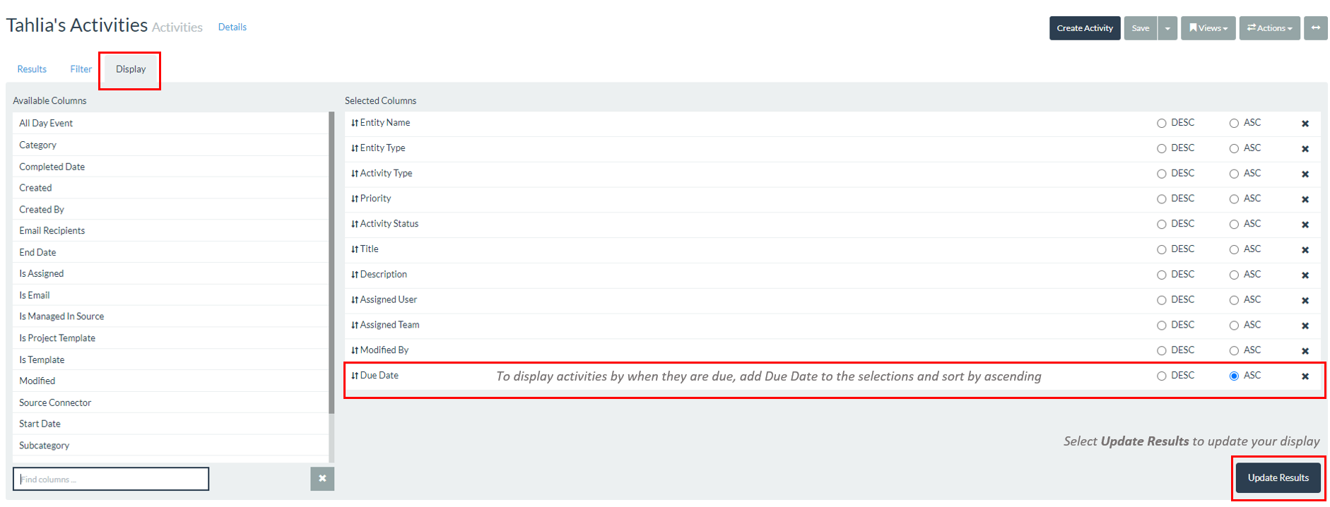Open the Save options caret dropdown

tap(1167, 28)
